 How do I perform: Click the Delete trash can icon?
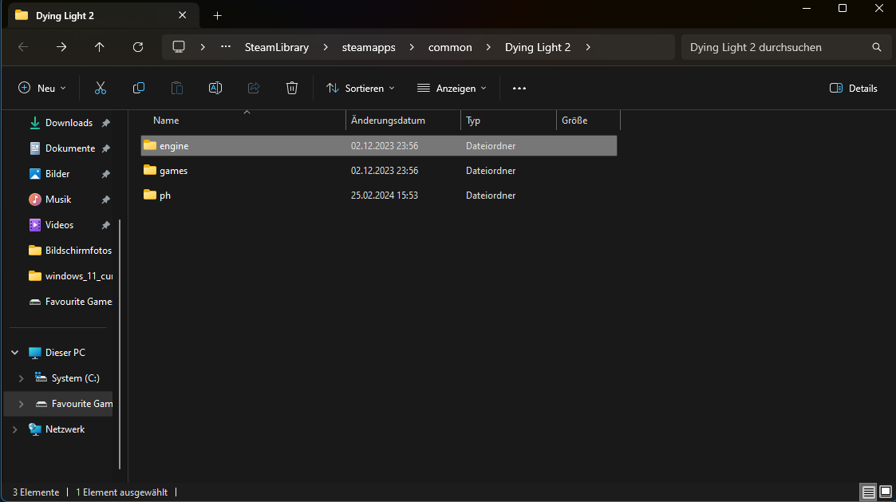coord(292,88)
